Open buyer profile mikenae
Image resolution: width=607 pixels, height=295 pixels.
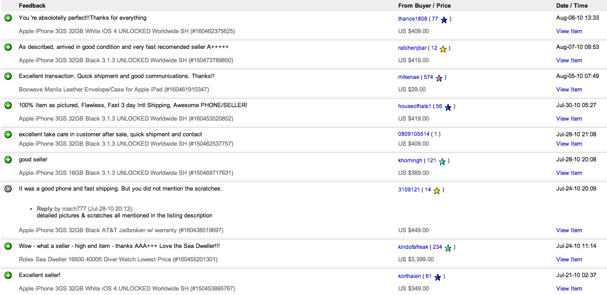pyautogui.click(x=409, y=77)
